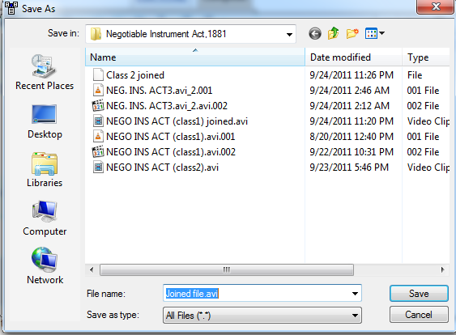Close the Save As dialog
This screenshot has width=456, height=335.
point(436,6)
